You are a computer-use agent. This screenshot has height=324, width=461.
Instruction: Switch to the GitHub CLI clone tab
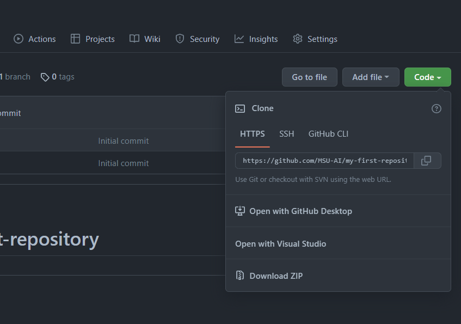point(328,134)
